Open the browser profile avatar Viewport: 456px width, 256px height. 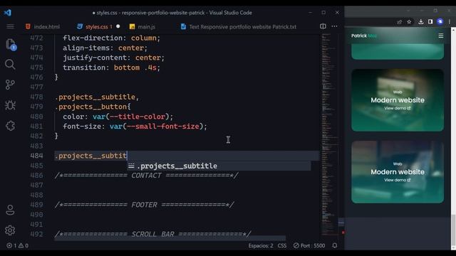point(440,22)
